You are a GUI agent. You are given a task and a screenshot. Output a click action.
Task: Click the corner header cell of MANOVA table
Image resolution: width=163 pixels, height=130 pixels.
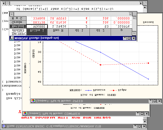18,32
